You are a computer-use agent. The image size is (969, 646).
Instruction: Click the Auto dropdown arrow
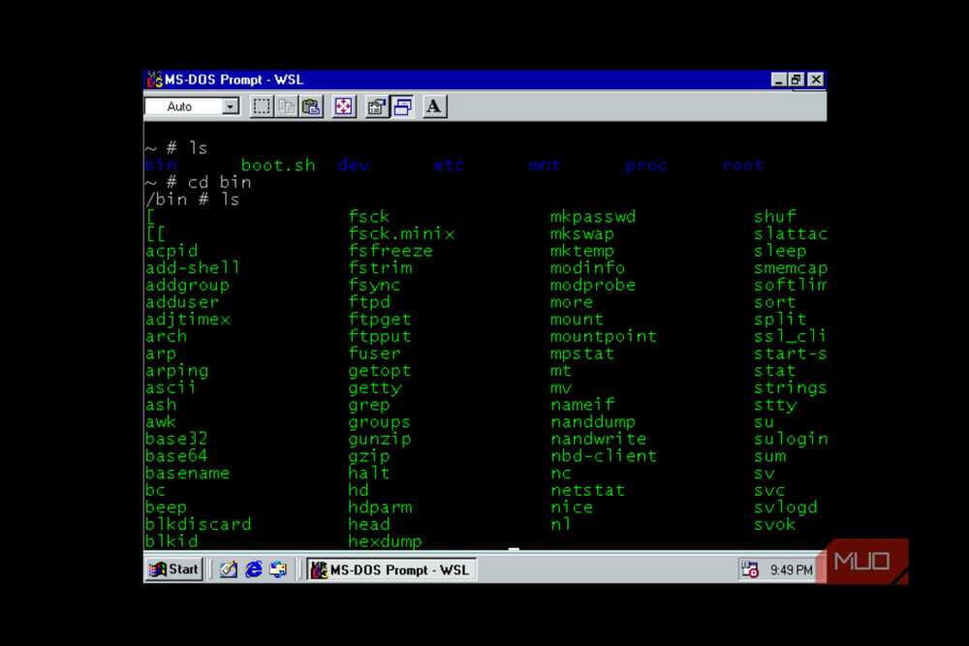click(230, 107)
